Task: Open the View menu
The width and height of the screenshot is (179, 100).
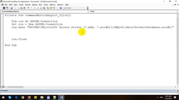Action: [x=16, y=5]
